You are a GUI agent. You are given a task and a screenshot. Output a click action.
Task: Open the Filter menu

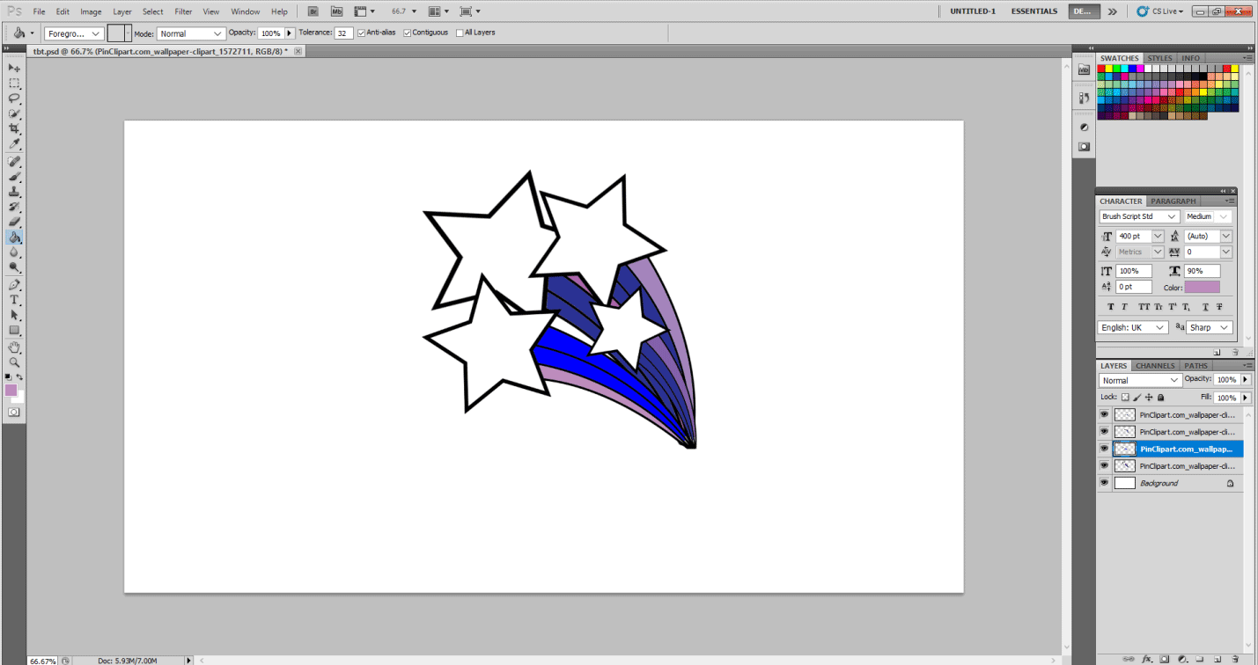[183, 11]
